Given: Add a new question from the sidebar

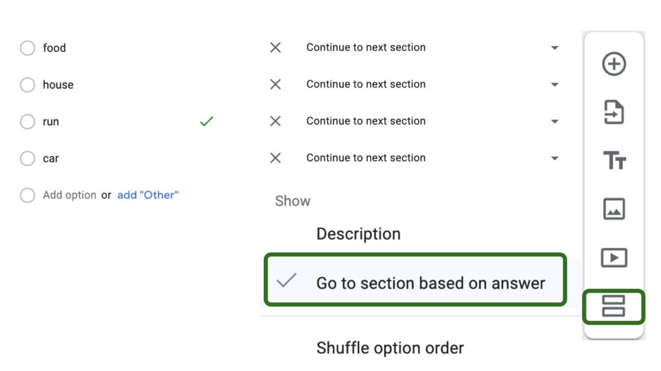Looking at the screenshot, I should click(x=614, y=64).
